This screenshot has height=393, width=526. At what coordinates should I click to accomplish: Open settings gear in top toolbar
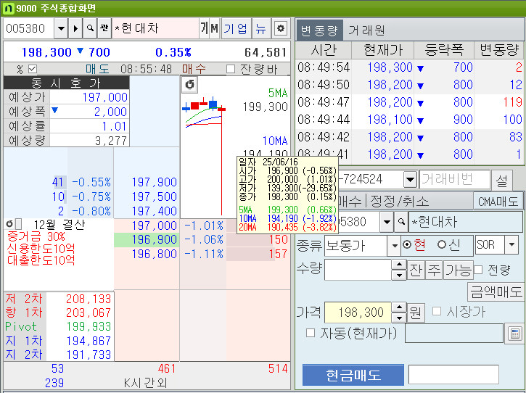(280, 29)
